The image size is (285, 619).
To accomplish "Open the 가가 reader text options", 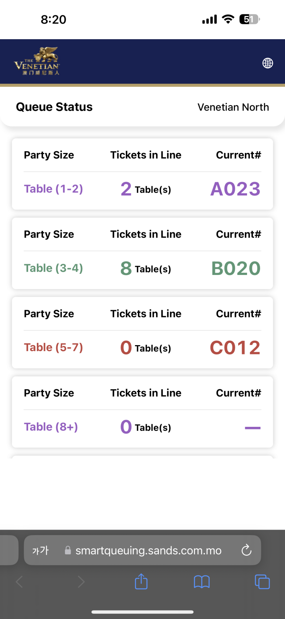I will point(40,550).
